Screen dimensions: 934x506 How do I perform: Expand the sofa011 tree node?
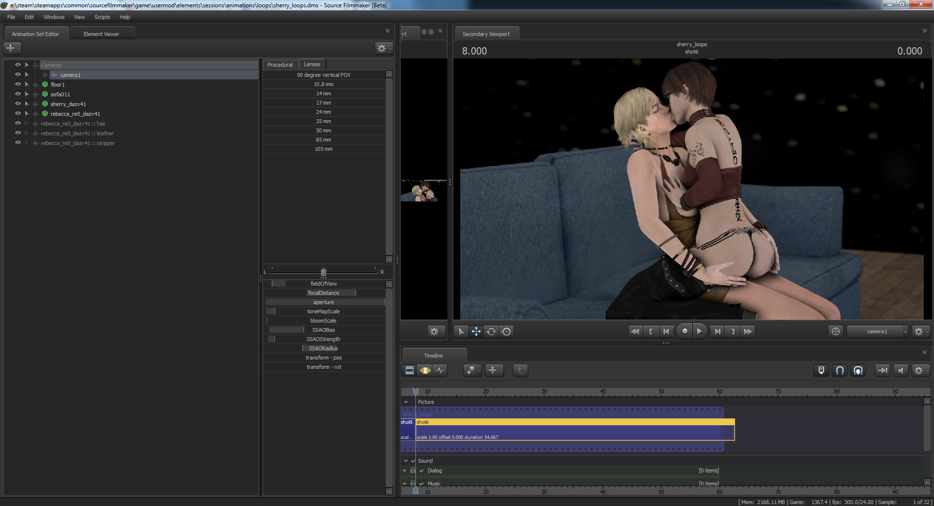pos(35,94)
